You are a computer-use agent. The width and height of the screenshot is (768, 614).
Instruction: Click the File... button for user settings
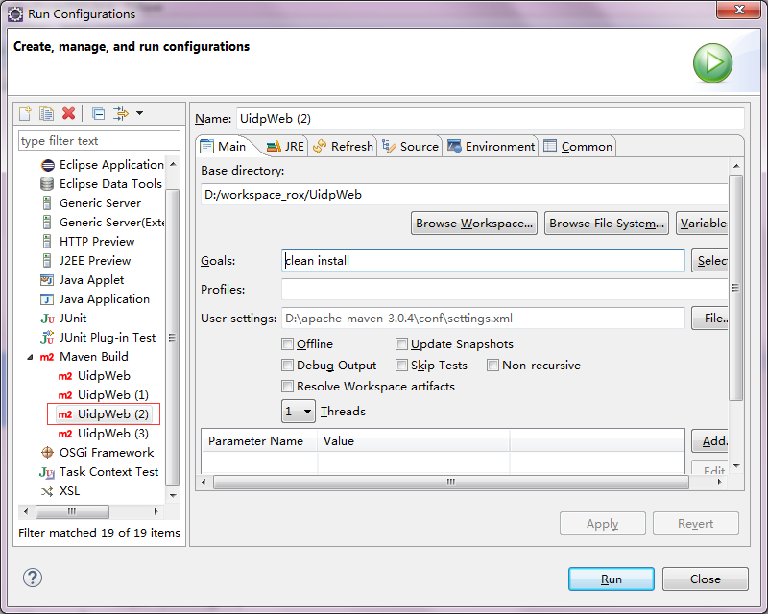click(x=709, y=319)
